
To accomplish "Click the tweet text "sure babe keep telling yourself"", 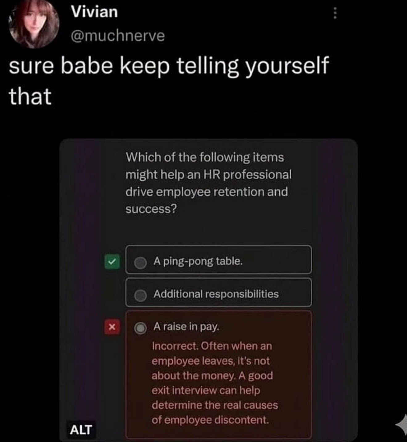I will coord(169,66).
